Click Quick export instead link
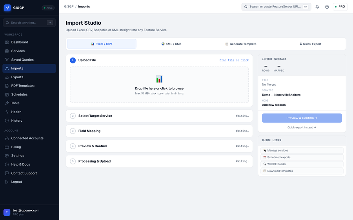 [302, 127]
